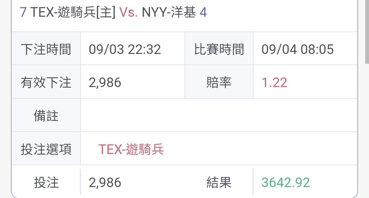Screen dimensions: 369x198
Task: Select the home score 7
Action: 23,12
